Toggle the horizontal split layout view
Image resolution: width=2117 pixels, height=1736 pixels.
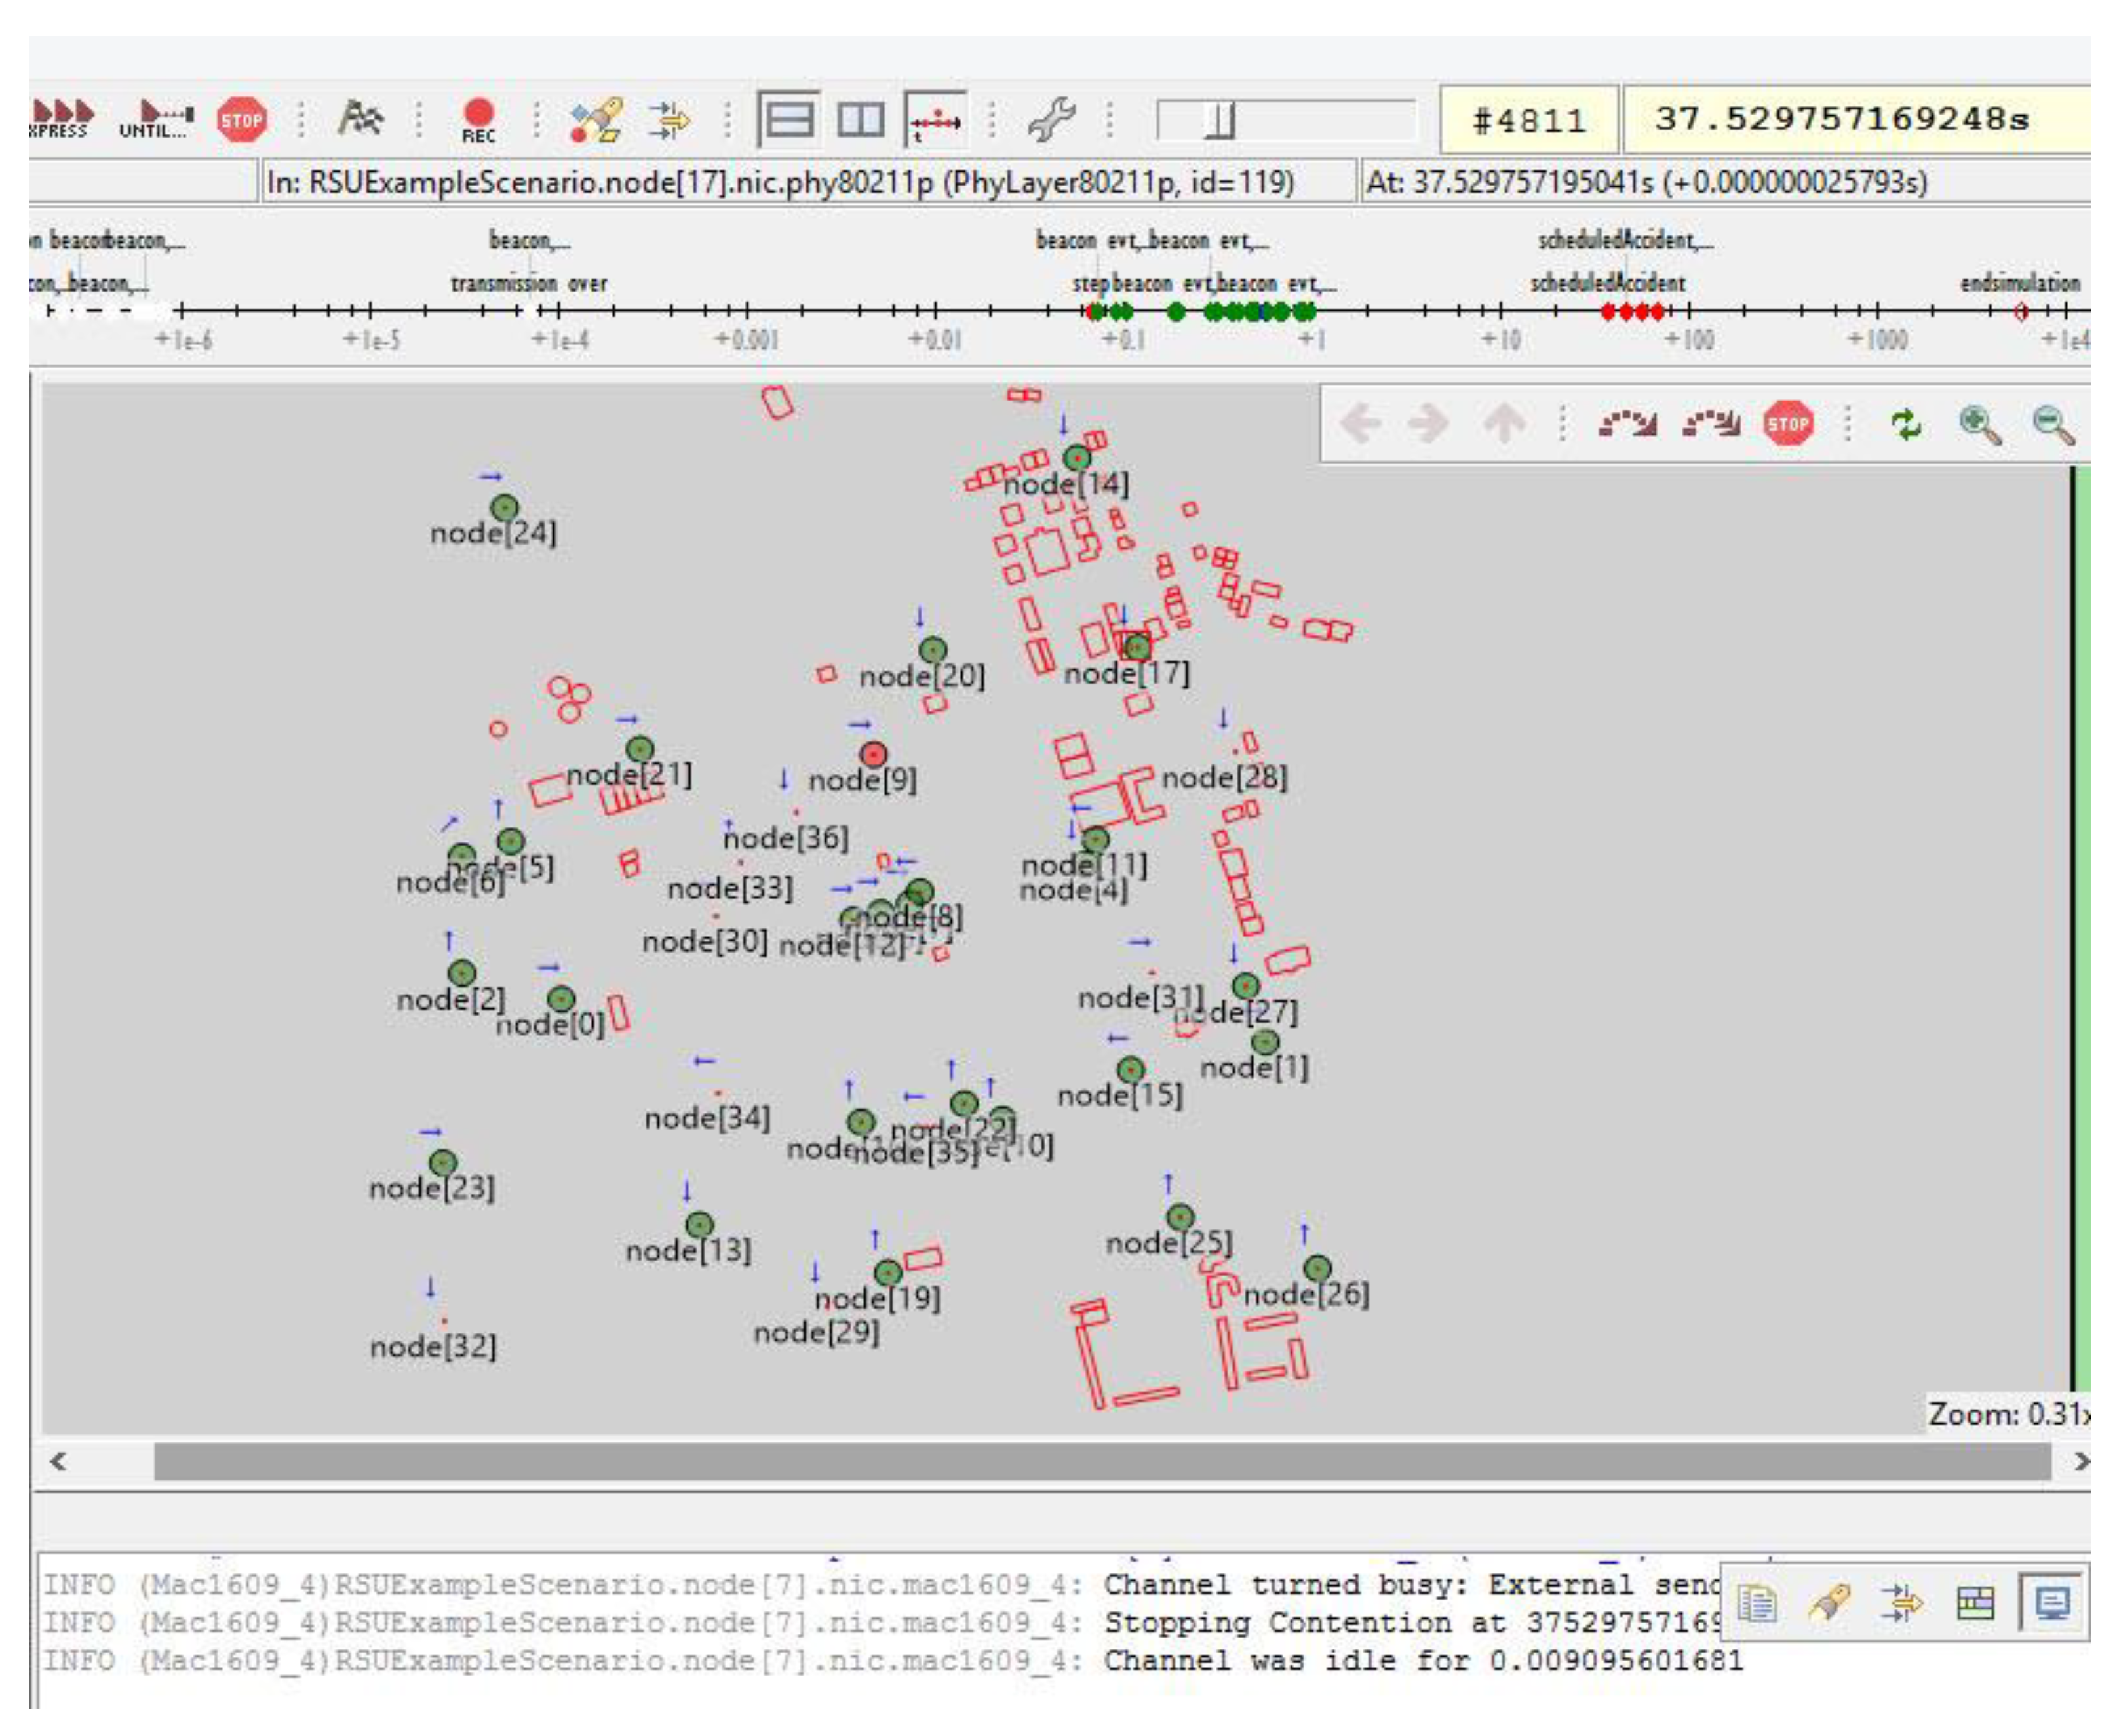788,120
